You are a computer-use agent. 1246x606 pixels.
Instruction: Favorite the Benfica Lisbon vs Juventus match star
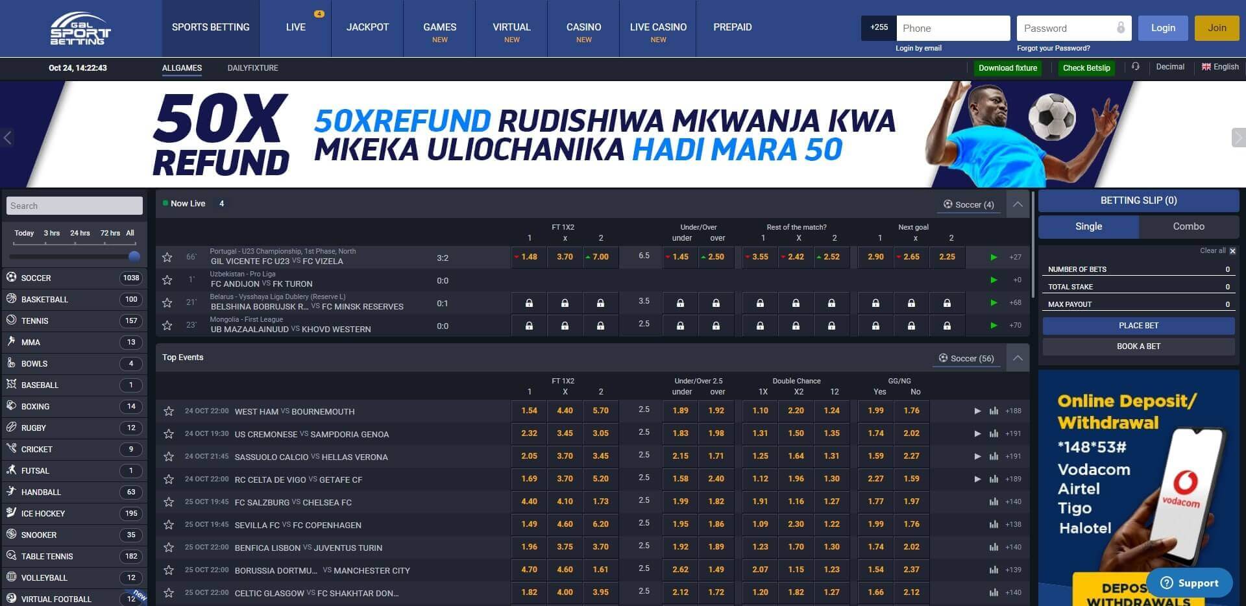[169, 547]
